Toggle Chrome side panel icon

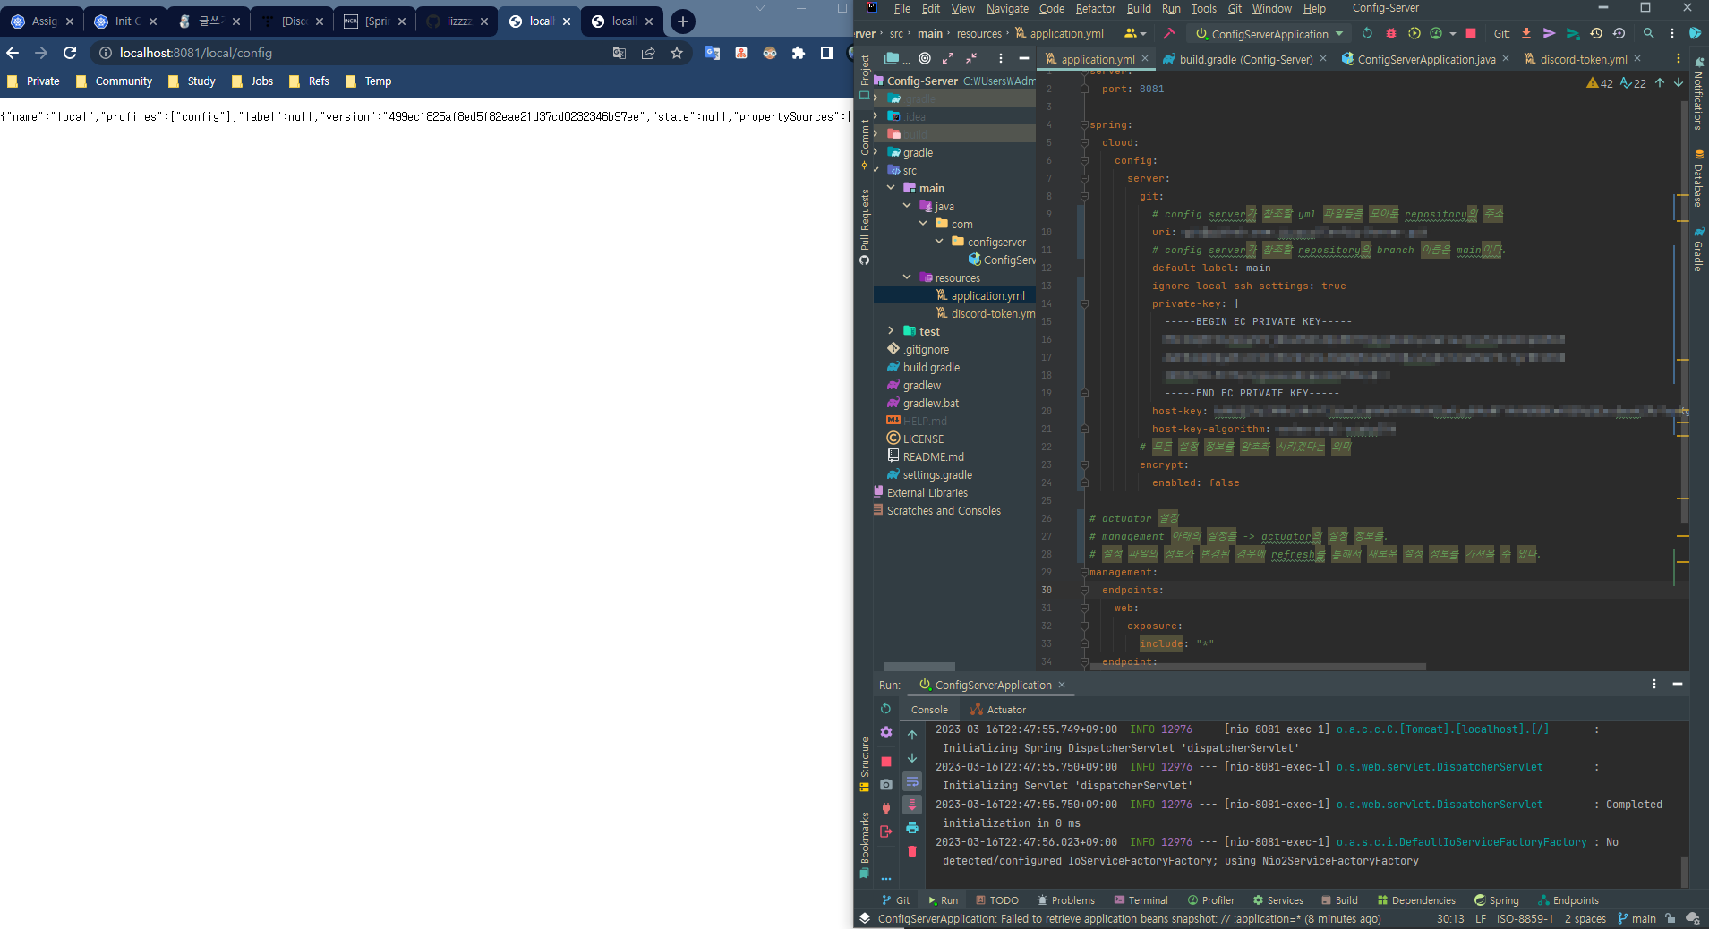(x=827, y=53)
